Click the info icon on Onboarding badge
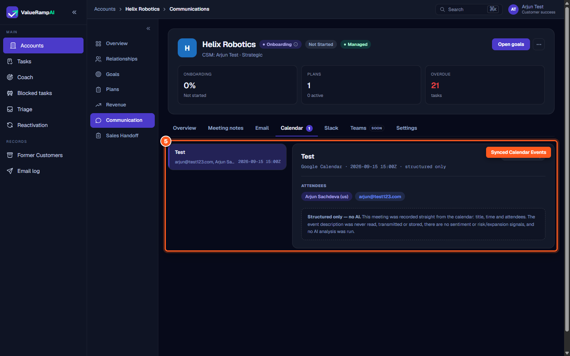The image size is (570, 356). coord(296,44)
